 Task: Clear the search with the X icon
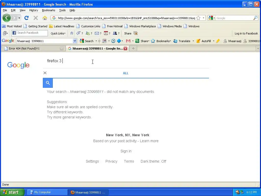(x=45, y=73)
